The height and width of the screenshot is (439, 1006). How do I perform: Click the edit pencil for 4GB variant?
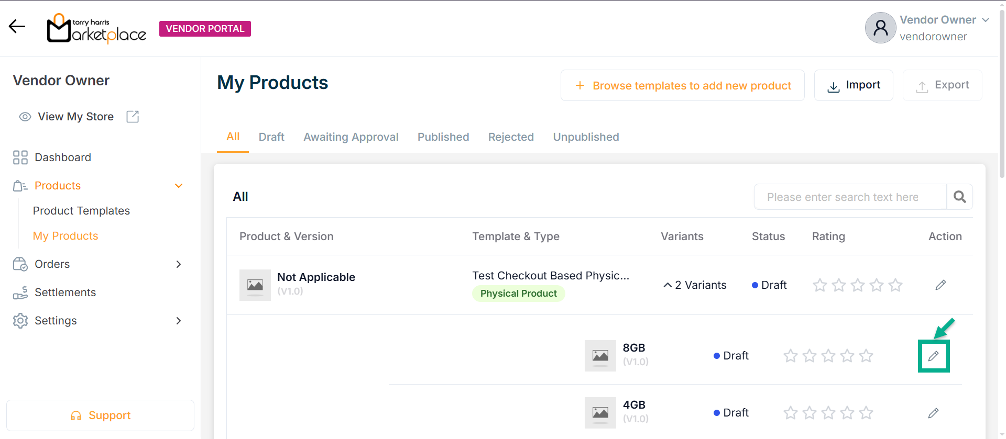pos(933,413)
